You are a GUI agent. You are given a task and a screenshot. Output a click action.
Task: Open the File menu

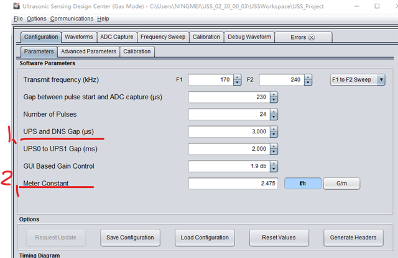click(18, 19)
